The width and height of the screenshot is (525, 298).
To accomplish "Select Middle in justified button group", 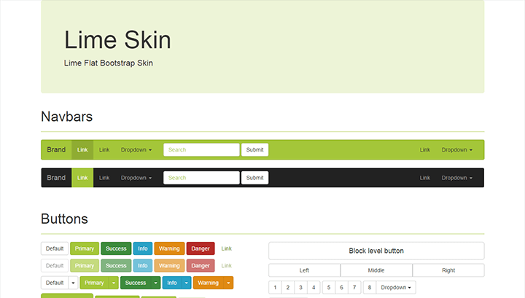I will 376,270.
